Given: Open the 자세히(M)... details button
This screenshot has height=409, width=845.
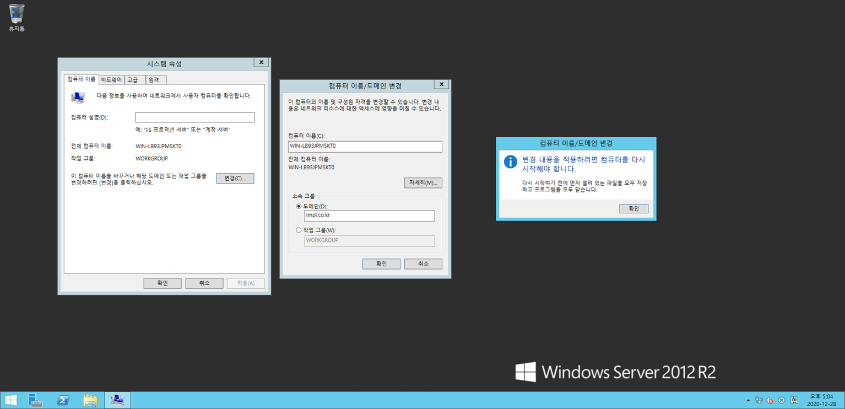Looking at the screenshot, I should 423,182.
